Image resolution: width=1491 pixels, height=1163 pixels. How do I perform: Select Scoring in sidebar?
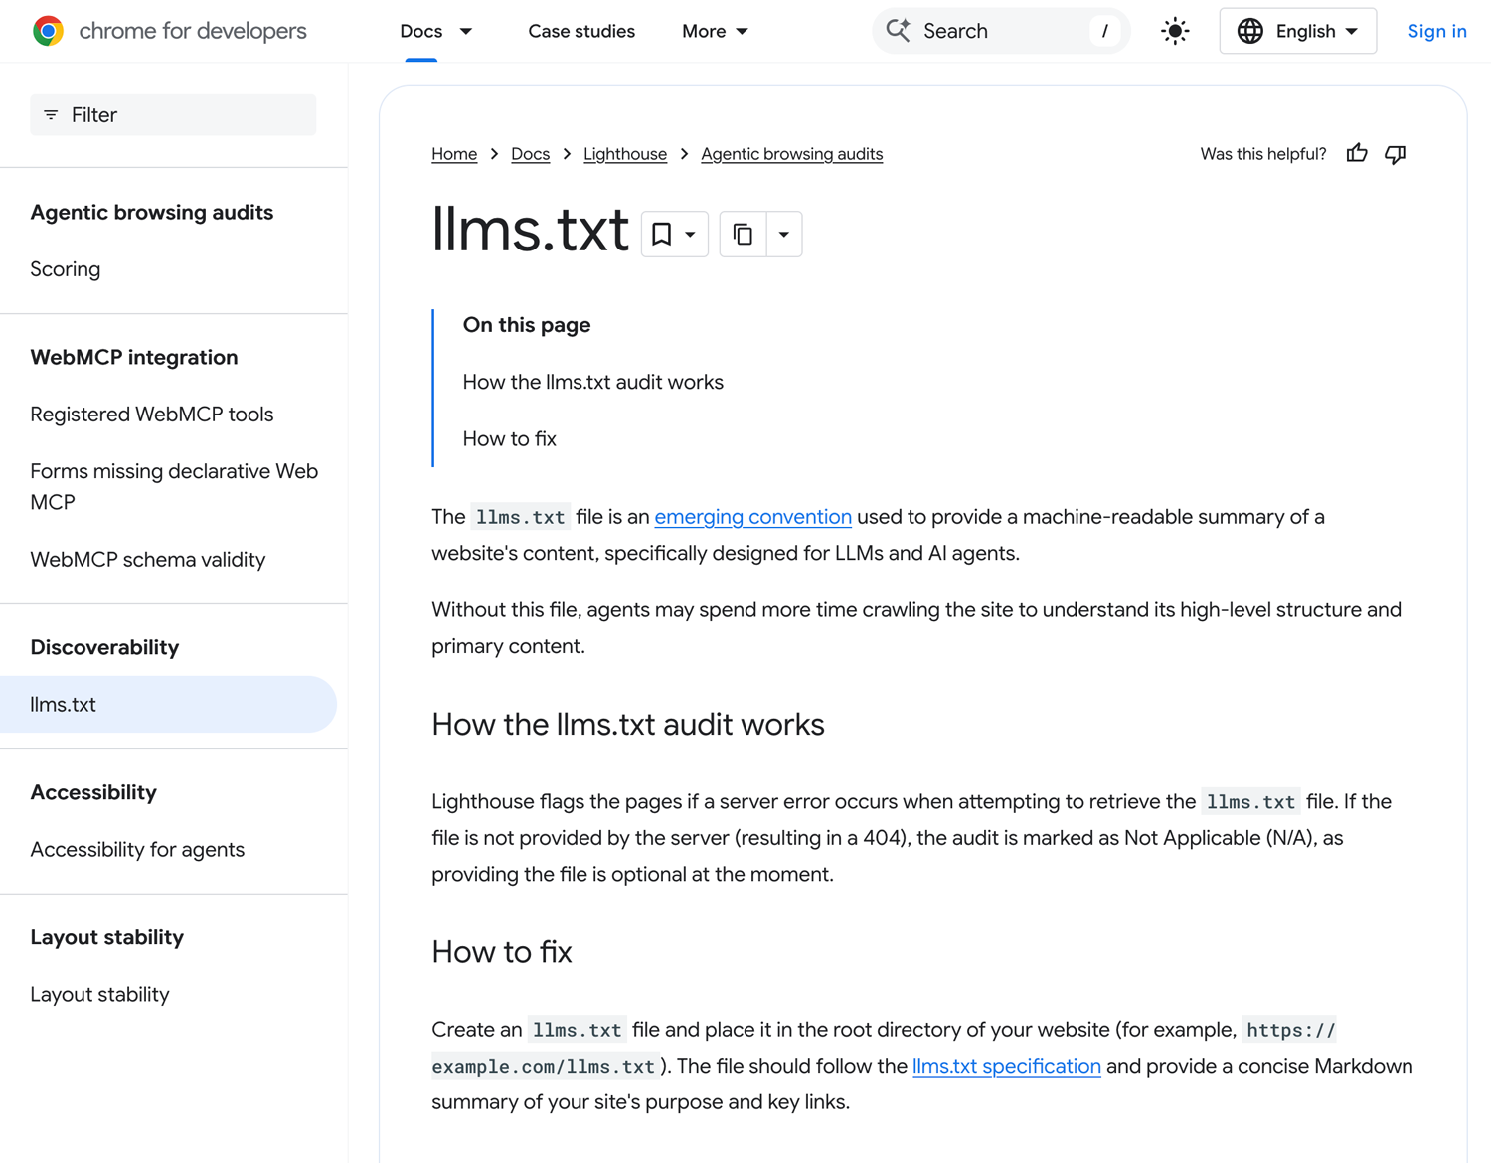click(66, 269)
